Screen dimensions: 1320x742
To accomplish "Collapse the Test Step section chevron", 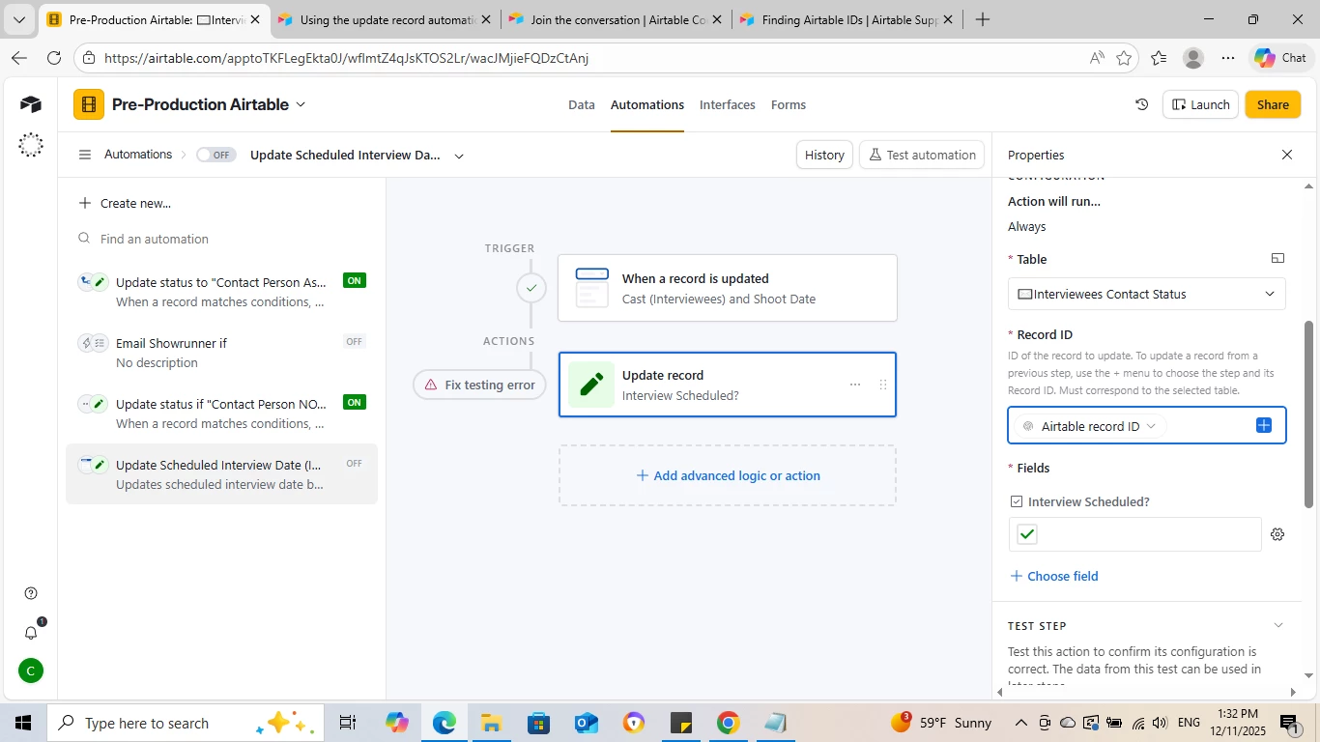I will pos(1277,625).
